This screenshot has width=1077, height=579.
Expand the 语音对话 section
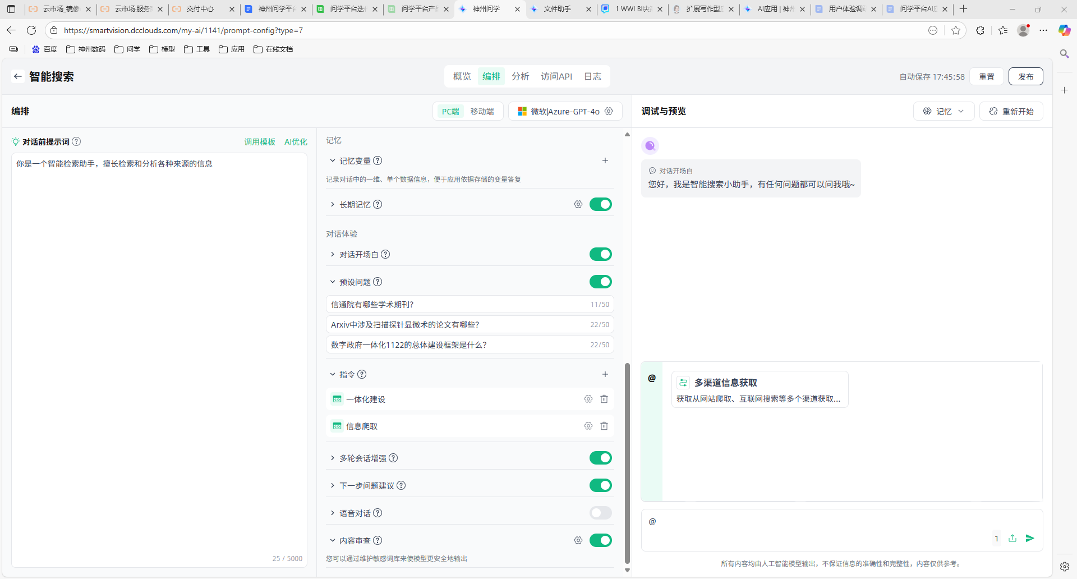coord(332,513)
